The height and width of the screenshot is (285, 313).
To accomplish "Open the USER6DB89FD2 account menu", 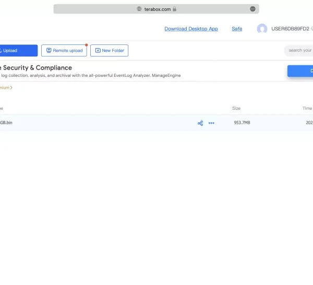I will [x=290, y=29].
